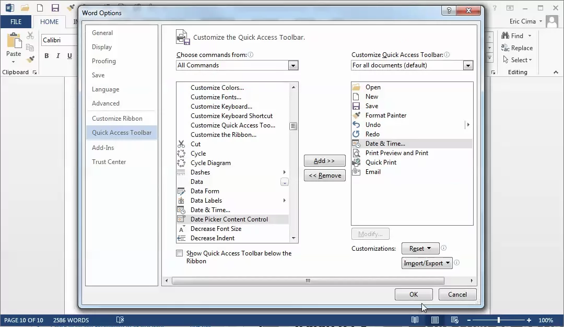Open the Import/Export dropdown
This screenshot has width=564, height=327.
point(427,263)
